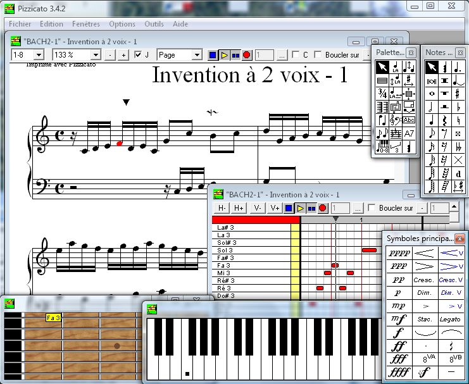Click the measure number field in score toolbar
469x384 pixels.
[265, 55]
